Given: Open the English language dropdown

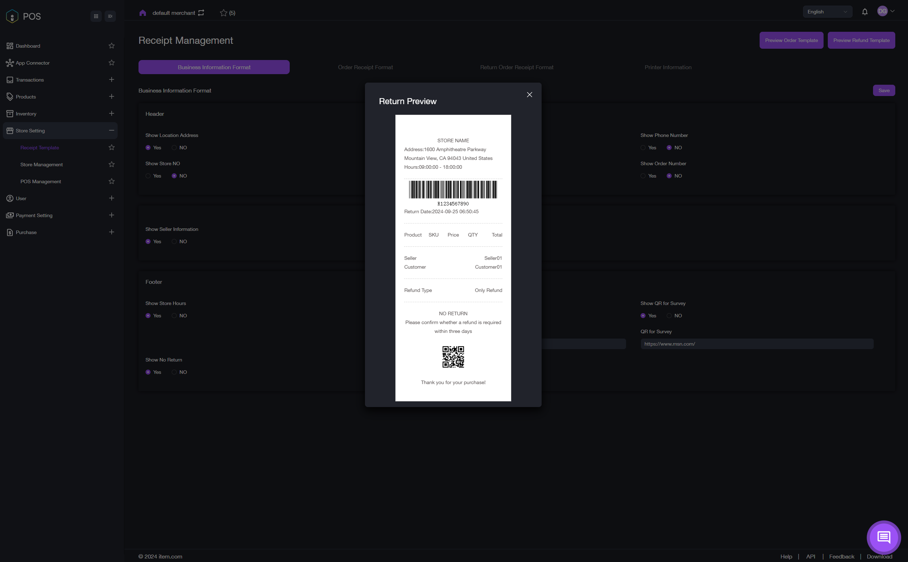Looking at the screenshot, I should point(827,12).
